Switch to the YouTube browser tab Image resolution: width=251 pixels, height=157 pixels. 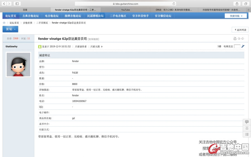[126, 10]
